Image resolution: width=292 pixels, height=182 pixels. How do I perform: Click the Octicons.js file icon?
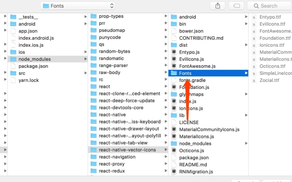click(x=174, y=151)
